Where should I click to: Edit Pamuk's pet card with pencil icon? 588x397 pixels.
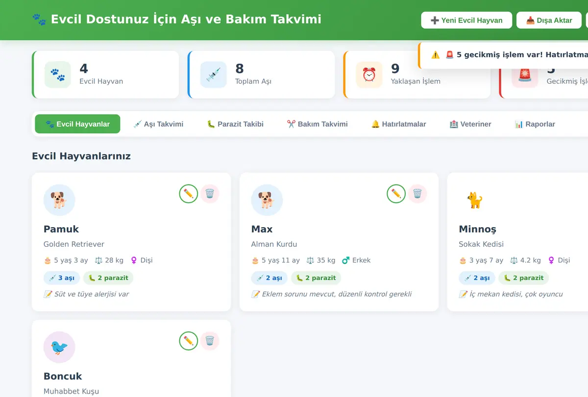pos(189,194)
